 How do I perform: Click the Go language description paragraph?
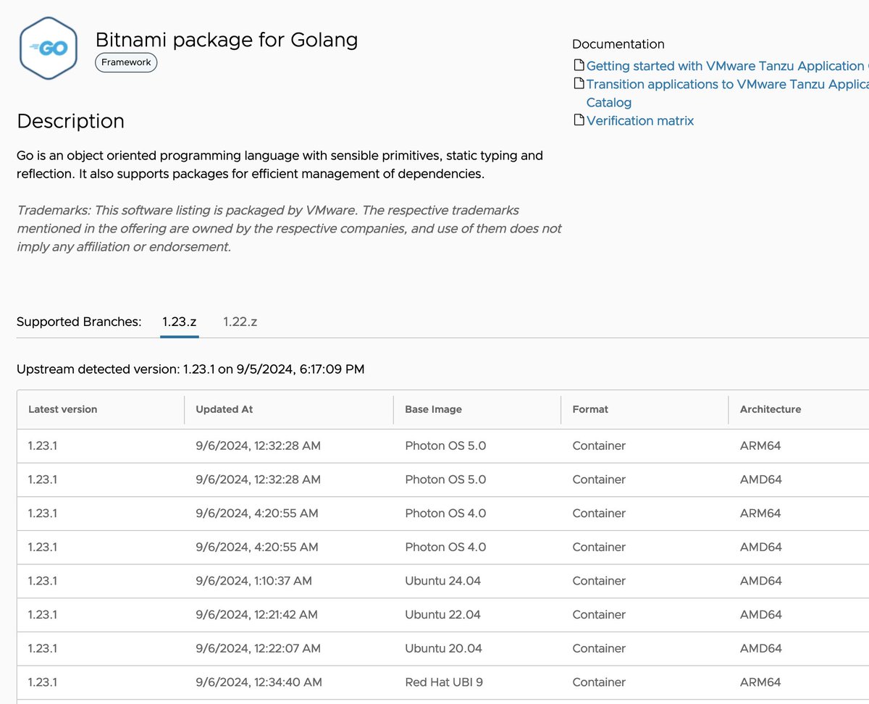(280, 165)
